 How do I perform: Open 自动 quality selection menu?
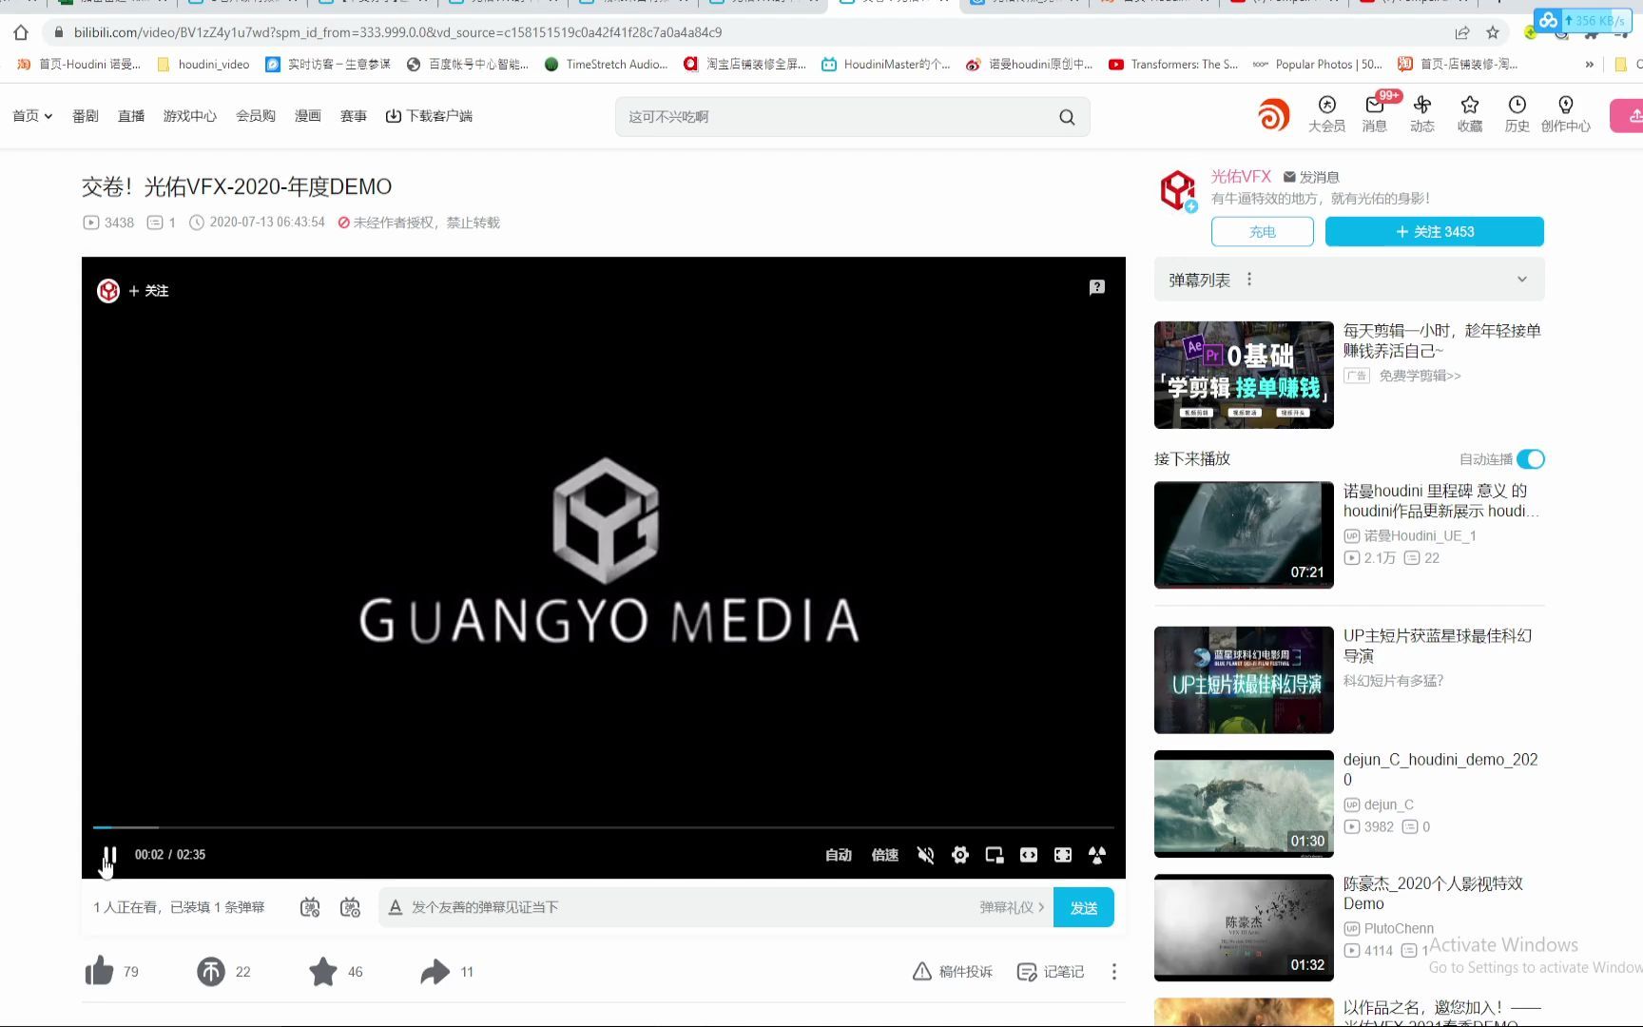(839, 855)
